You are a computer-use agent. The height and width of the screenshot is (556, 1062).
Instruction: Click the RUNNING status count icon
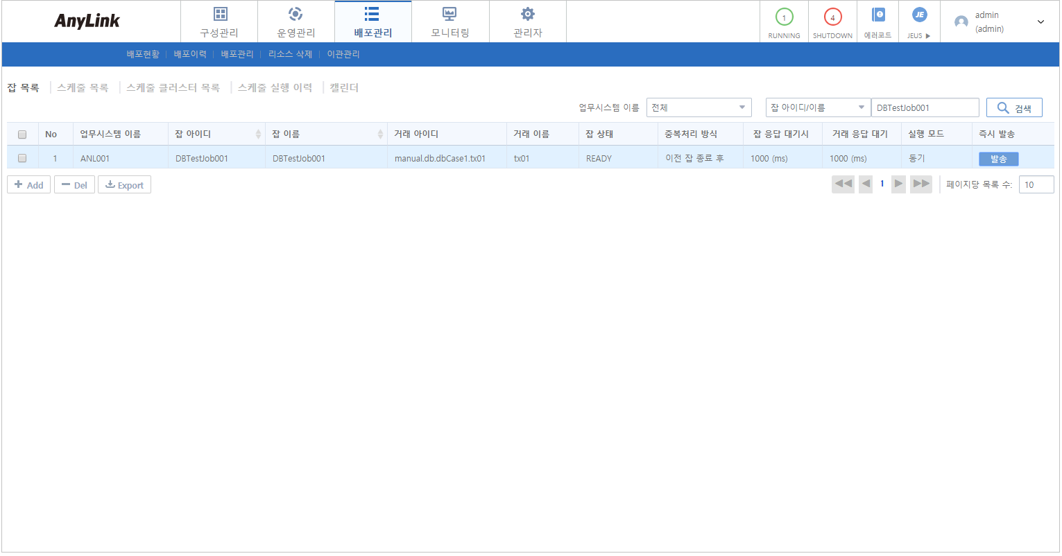(784, 17)
